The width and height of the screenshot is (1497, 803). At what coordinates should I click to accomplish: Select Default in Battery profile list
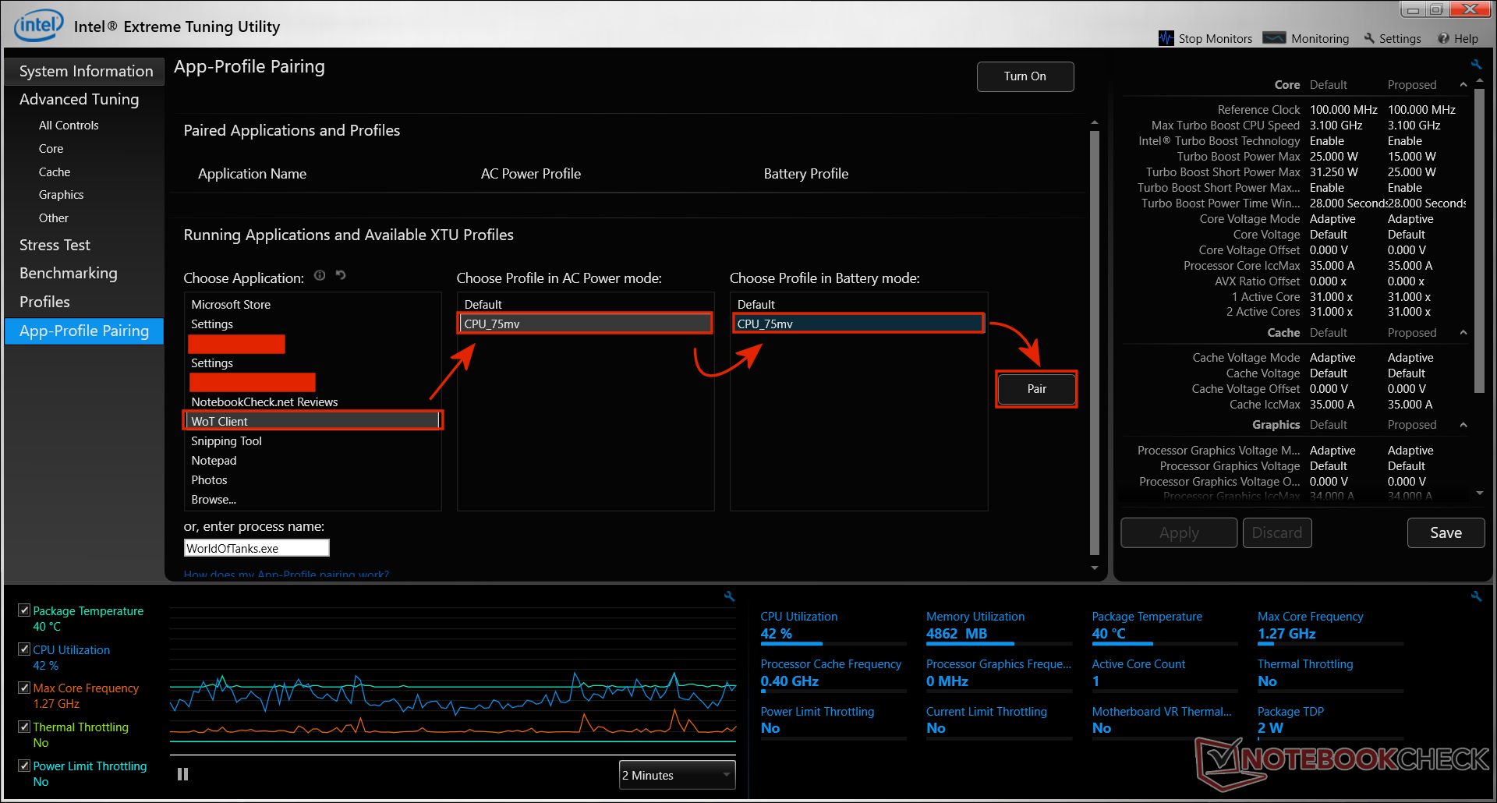pos(858,305)
